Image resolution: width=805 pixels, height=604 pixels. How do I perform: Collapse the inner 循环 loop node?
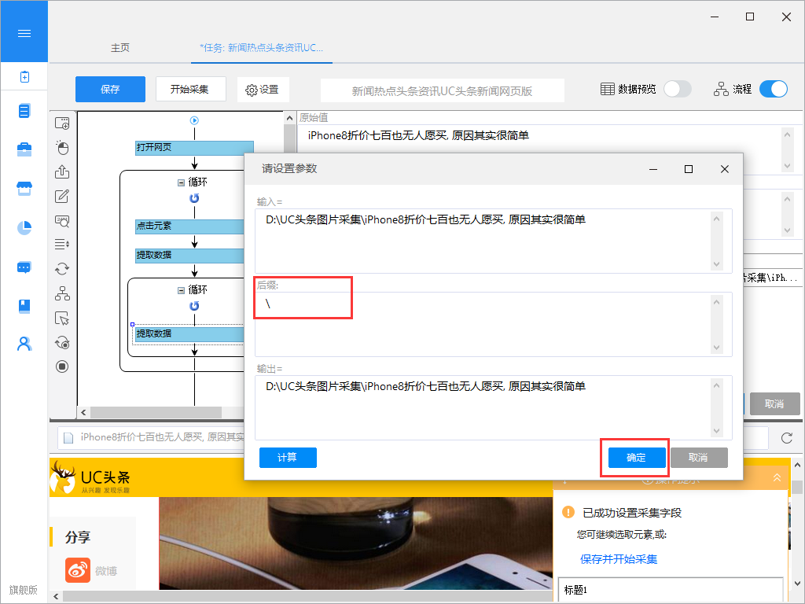(181, 290)
